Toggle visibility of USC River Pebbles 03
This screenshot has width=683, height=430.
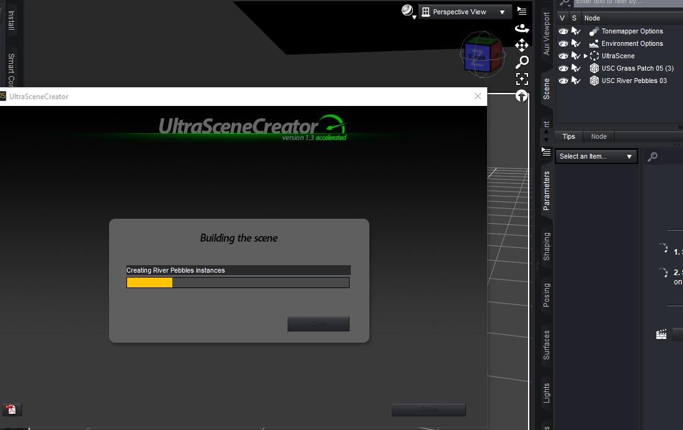563,81
